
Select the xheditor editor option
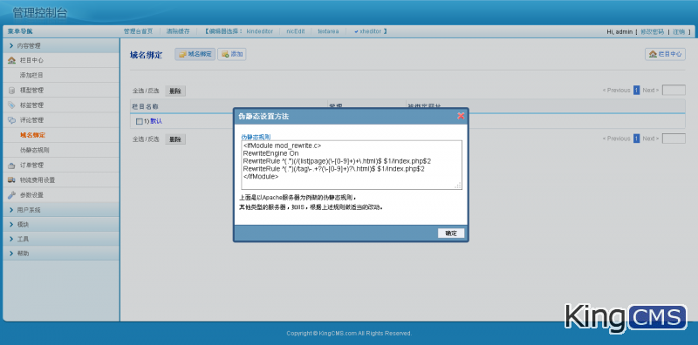click(370, 31)
